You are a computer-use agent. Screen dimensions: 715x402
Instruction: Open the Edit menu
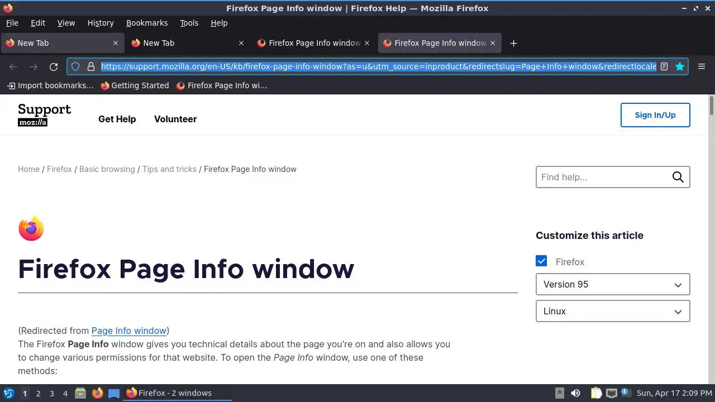click(38, 23)
